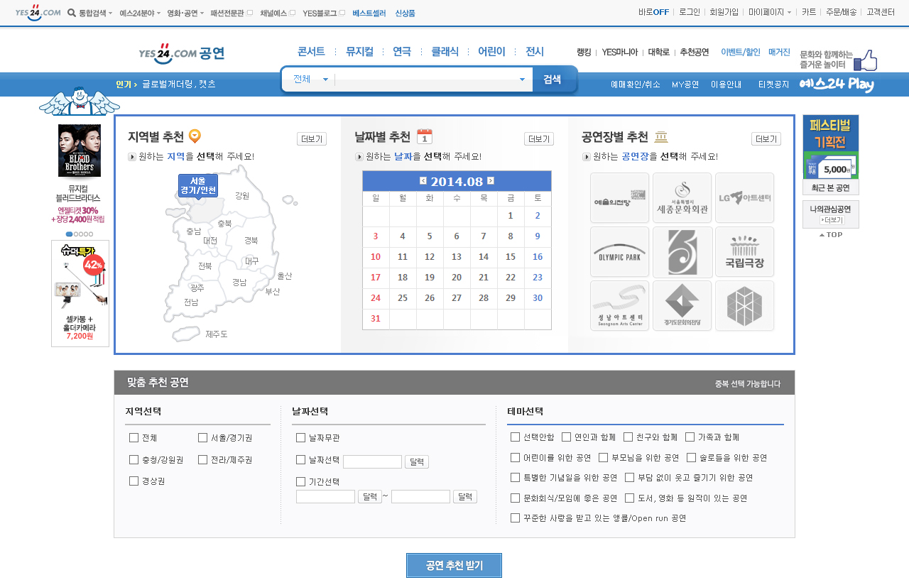Click the YES24.COM logo at top left

click(x=38, y=12)
